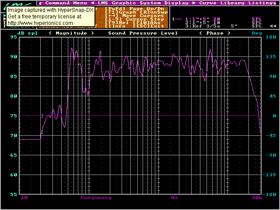Viewport: 280px width, 210px height.
Task: Leave the graph screen via [ESC]Exit
Action: click(x=148, y=26)
